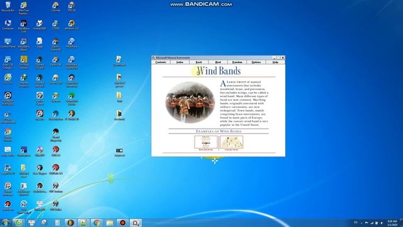Select the CODEX desktop icon
This screenshot has height=227, width=403.
coord(55,25)
